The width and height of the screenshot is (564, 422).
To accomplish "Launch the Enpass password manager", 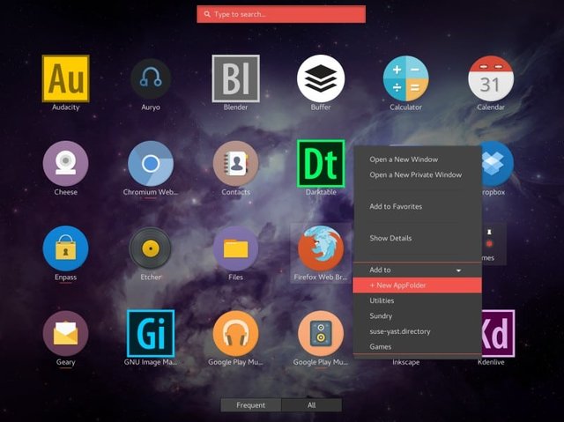I will point(65,248).
